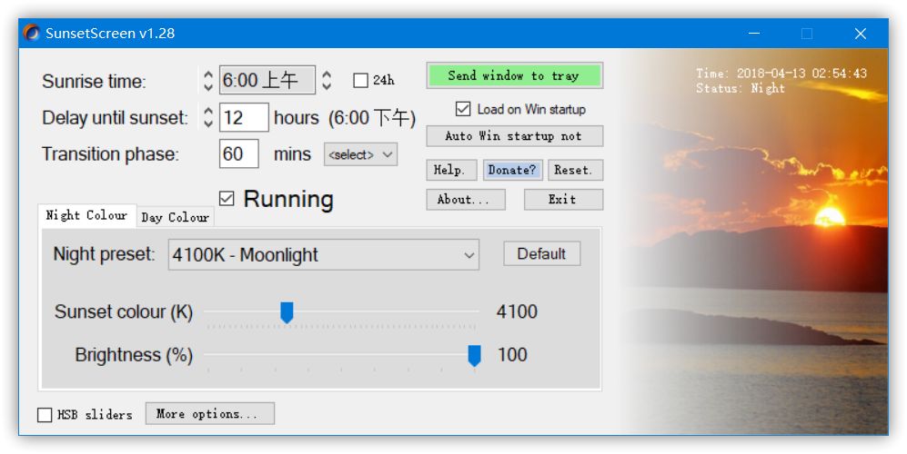907x454 pixels.
Task: Click the Status: Night text on image
Action: 741,88
